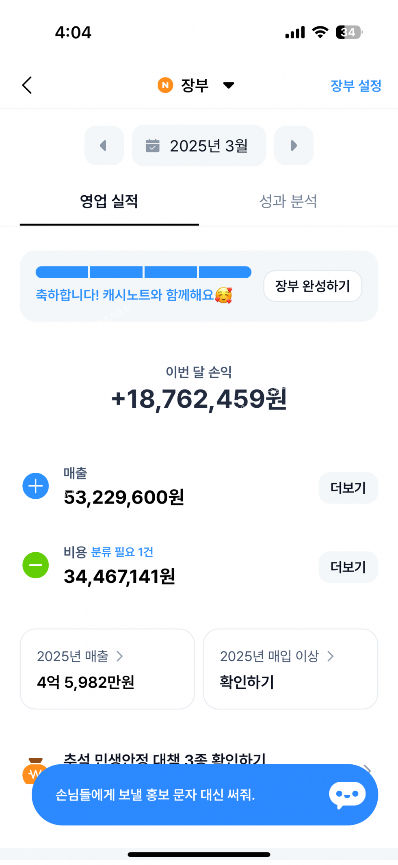Go to the previous month
Viewport: 398px width, 865px height.
tap(104, 145)
